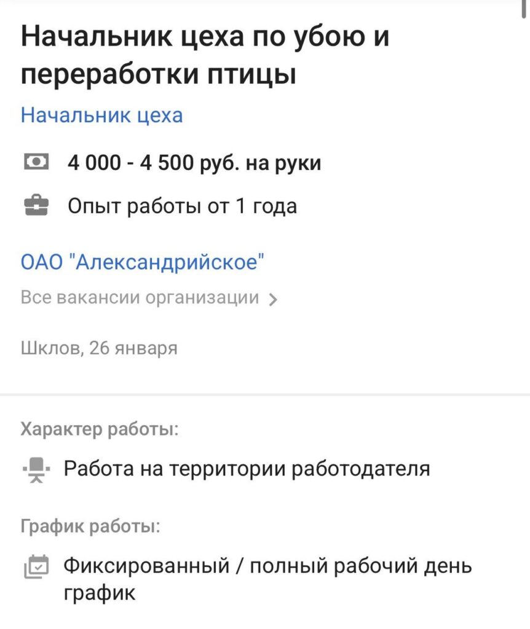The image size is (530, 629).
Task: Open the Начальник цеха category link
Action: (x=101, y=115)
